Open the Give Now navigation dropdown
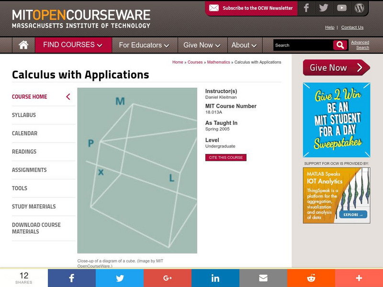 point(202,45)
